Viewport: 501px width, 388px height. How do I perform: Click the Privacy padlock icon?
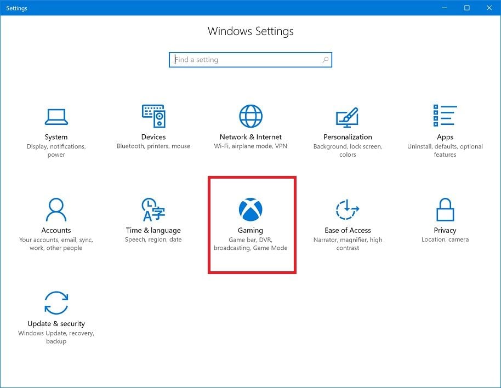445,209
